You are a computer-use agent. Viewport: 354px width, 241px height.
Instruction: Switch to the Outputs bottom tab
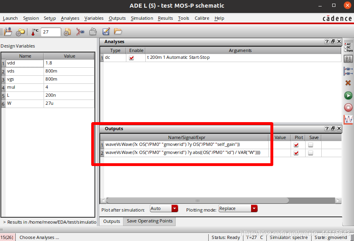111,221
